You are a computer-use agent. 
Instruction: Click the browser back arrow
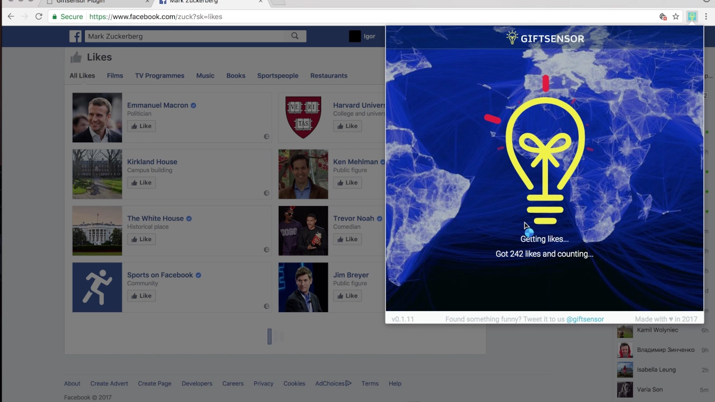tap(11, 17)
